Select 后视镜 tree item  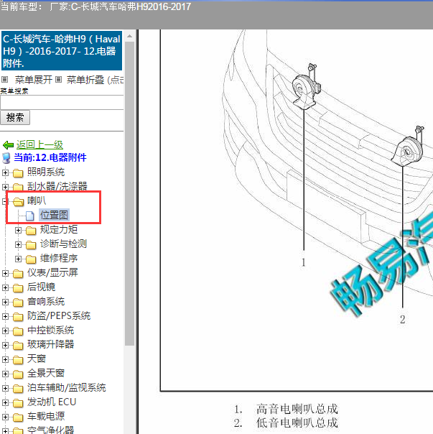point(41,287)
